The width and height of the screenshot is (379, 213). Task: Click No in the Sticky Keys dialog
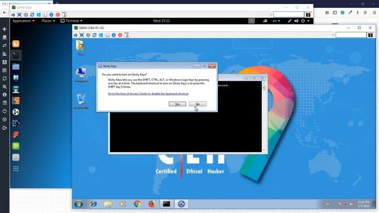click(197, 104)
